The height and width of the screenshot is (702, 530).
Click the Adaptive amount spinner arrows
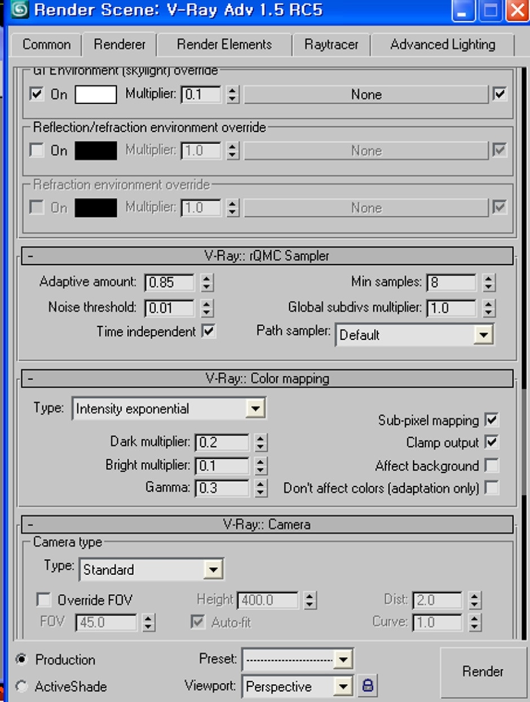pyautogui.click(x=207, y=283)
